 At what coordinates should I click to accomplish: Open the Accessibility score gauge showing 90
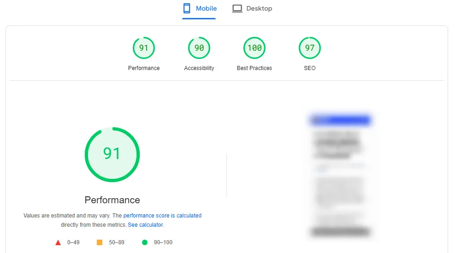(x=199, y=48)
